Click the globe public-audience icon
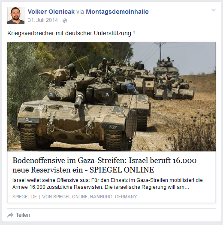The width and height of the screenshot is (223, 225). (x=65, y=21)
